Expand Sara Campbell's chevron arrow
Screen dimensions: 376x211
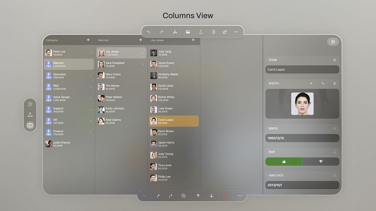tap(143, 64)
